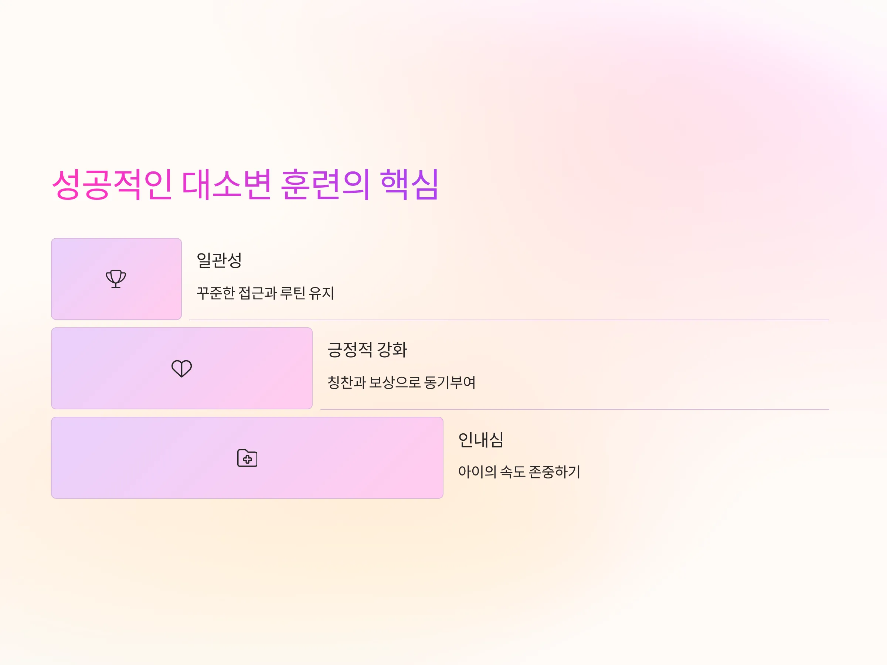
Task: Select the divider line below 칭찬과 보상으로 동기부여
Action: 575,409
